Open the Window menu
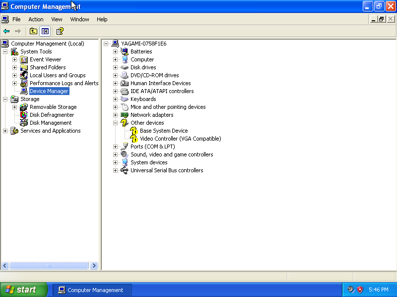Viewport: 397px width, 297px height. coord(79,19)
